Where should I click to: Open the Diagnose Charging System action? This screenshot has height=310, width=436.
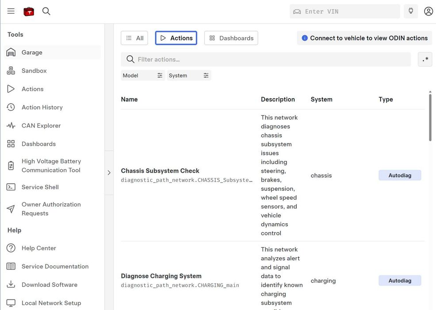(161, 276)
